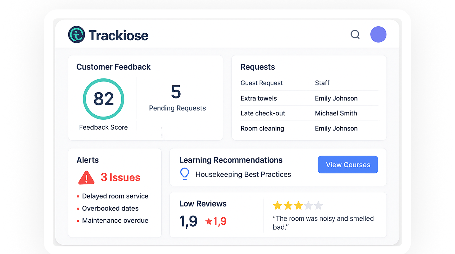Click the Delayed room service alert item
This screenshot has width=455, height=254.
pos(115,196)
